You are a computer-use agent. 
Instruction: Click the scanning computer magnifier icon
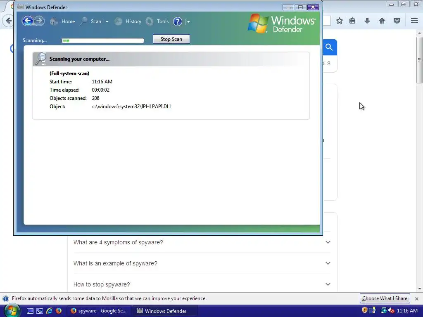pyautogui.click(x=41, y=59)
